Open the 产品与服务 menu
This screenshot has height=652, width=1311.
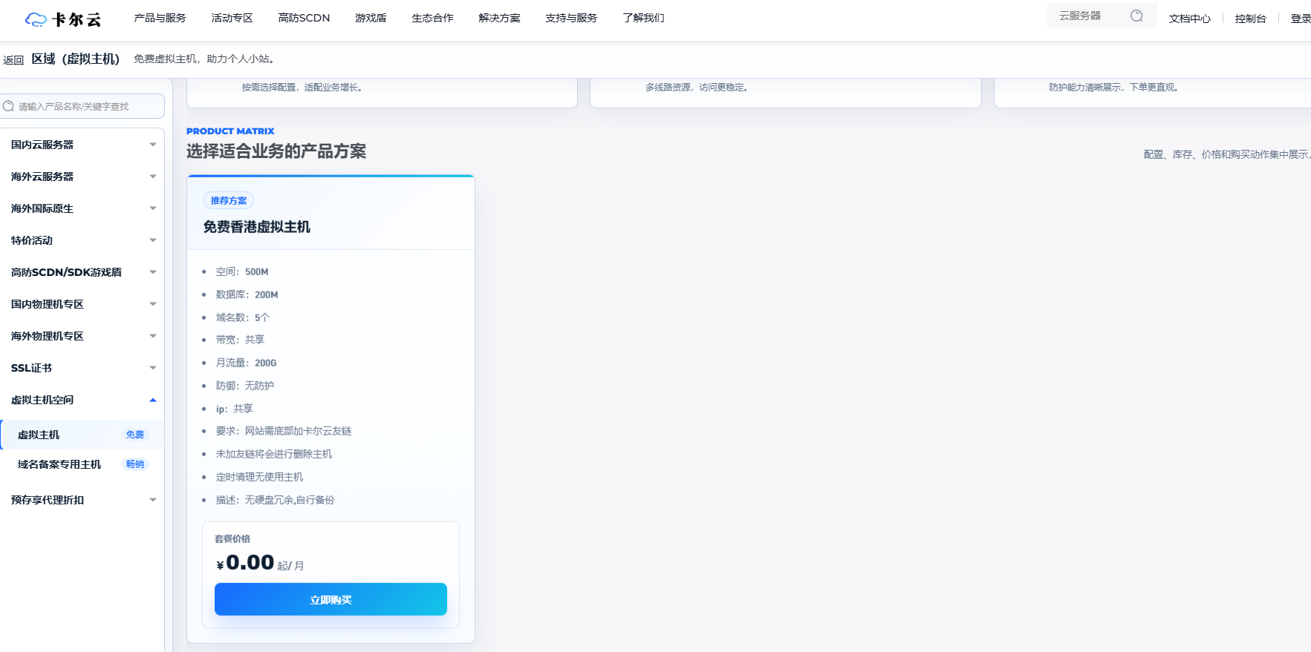pyautogui.click(x=160, y=18)
